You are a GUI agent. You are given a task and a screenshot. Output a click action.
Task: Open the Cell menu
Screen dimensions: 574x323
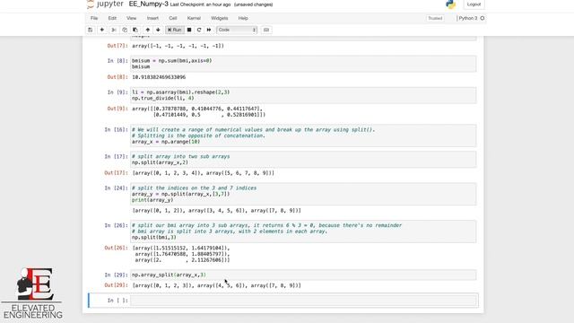[173, 18]
